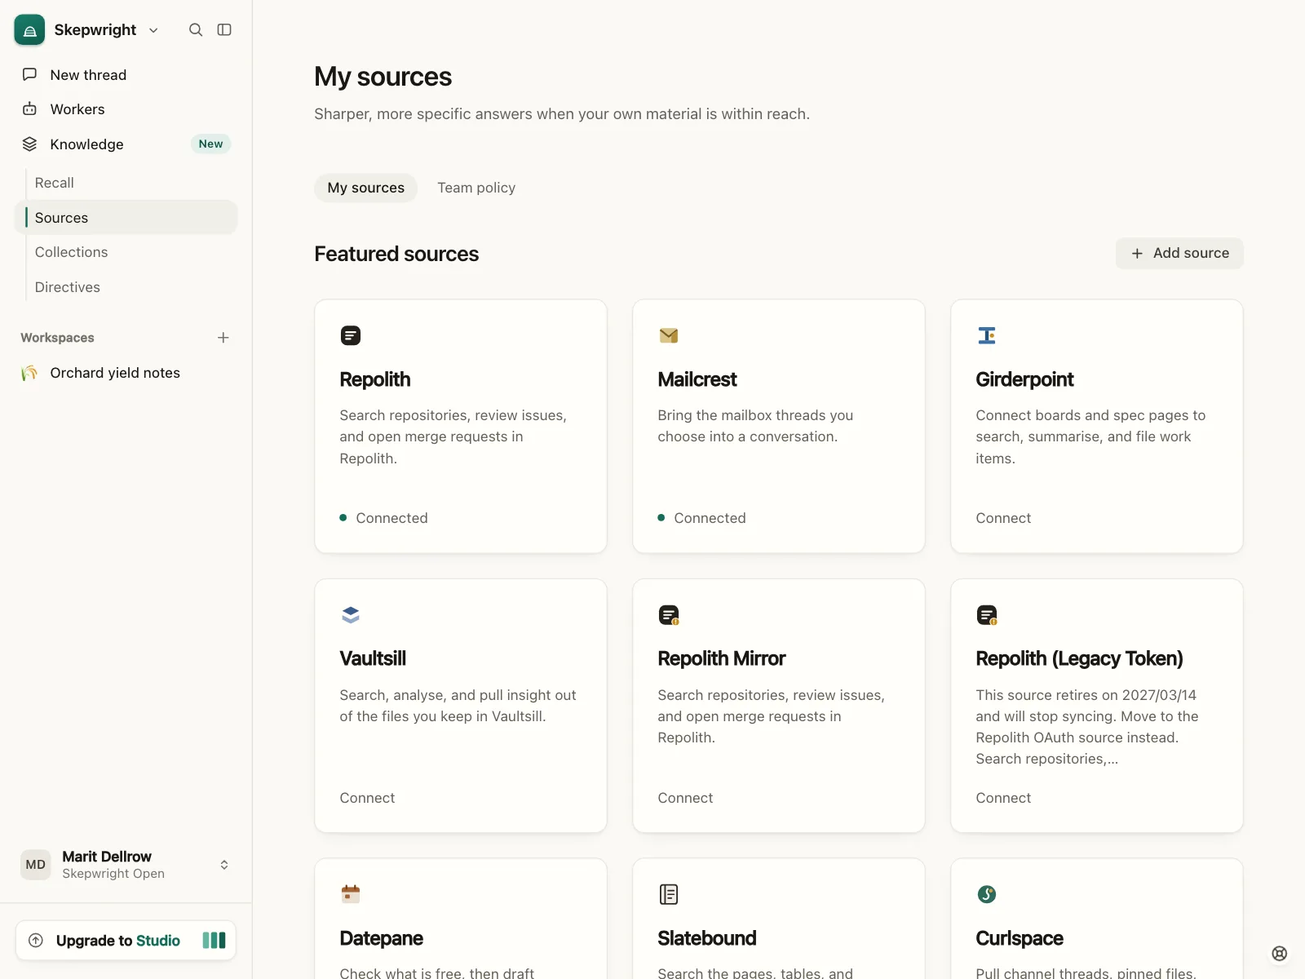Click the Repolith (Legacy Token) icon
1305x979 pixels.
click(x=987, y=615)
